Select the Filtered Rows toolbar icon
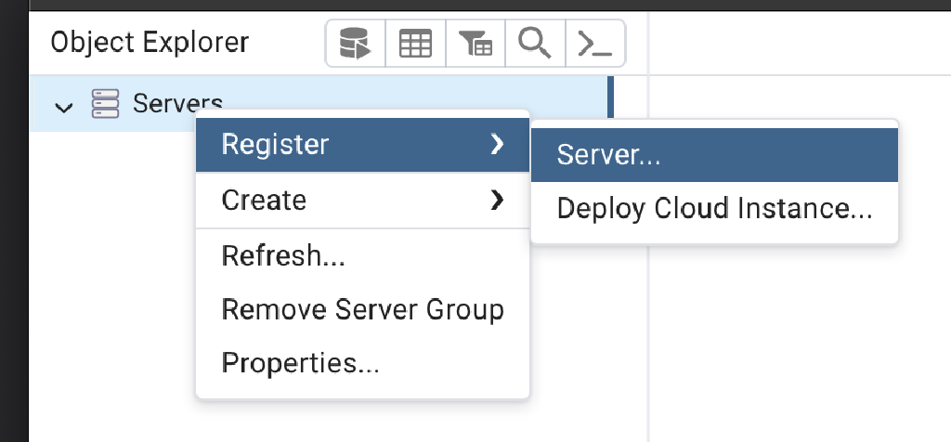This screenshot has width=951, height=442. [x=475, y=44]
